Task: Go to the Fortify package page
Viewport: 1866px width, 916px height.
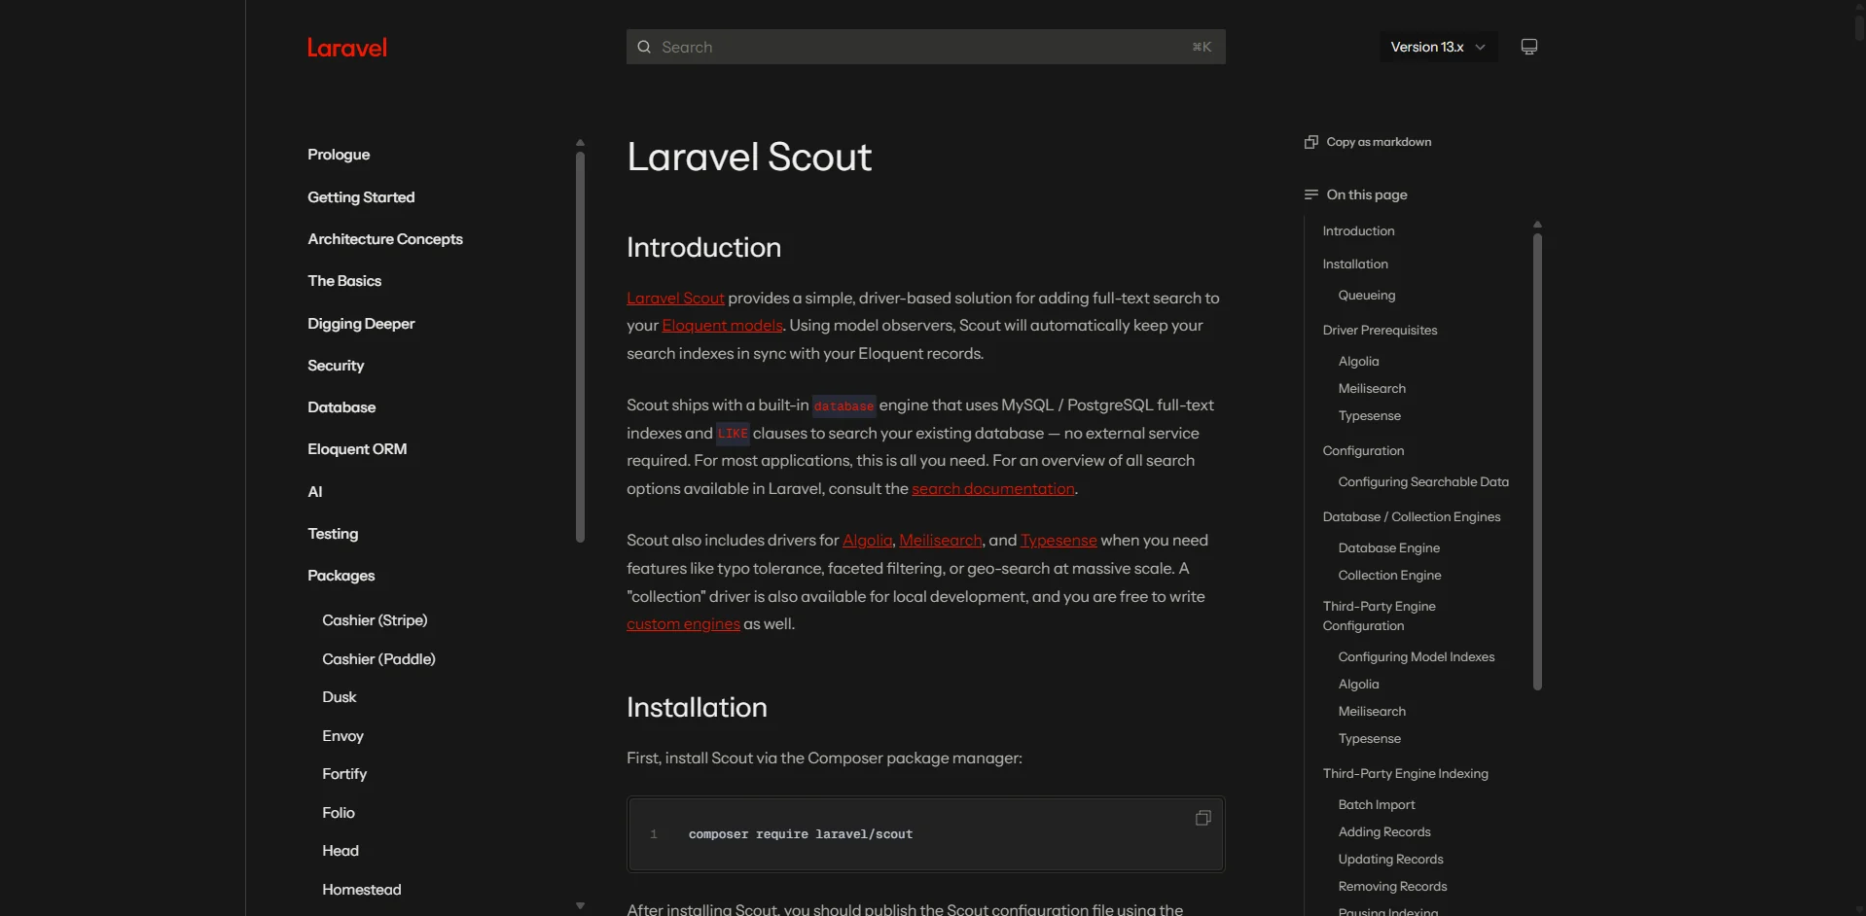Action: pos(344,774)
